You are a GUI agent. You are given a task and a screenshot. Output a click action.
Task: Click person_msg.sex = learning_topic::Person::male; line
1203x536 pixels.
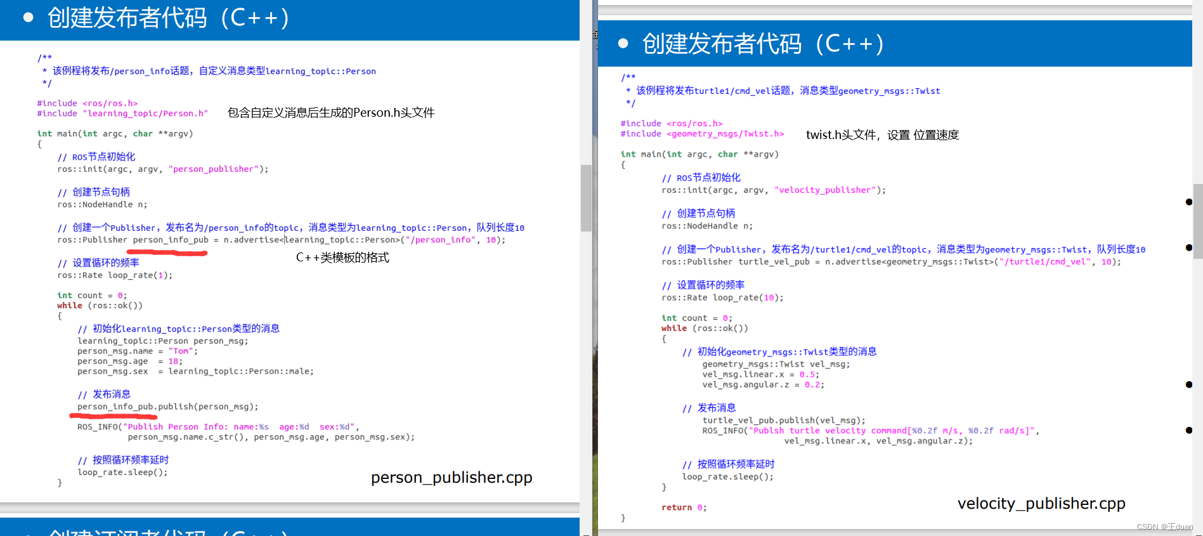click(x=195, y=372)
